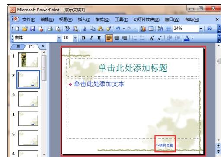
Task: Go to previous slide double-arrow button
Action: (218, 146)
